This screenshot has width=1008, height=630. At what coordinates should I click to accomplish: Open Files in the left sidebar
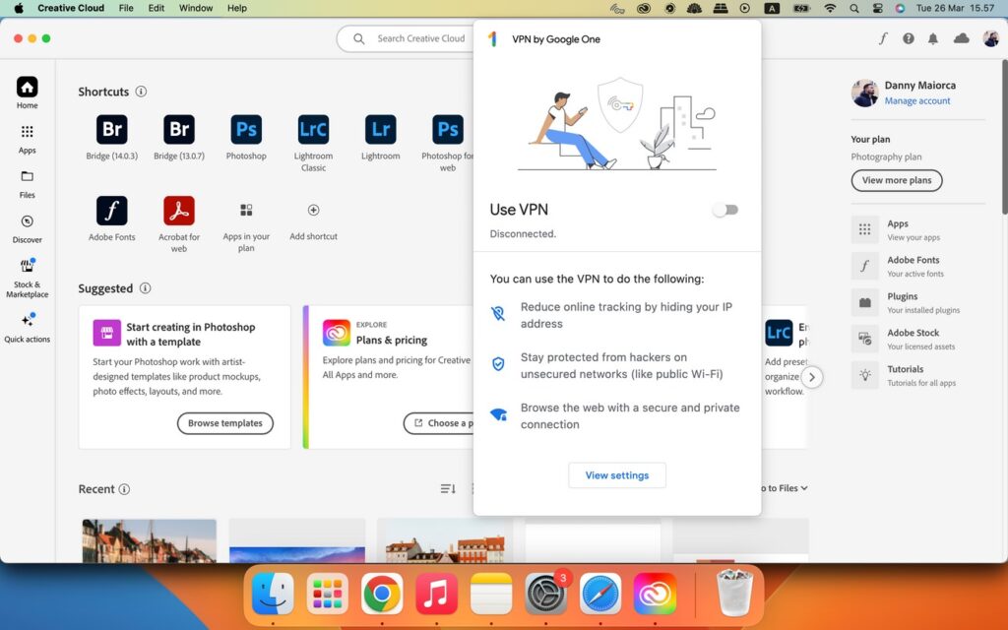27,183
